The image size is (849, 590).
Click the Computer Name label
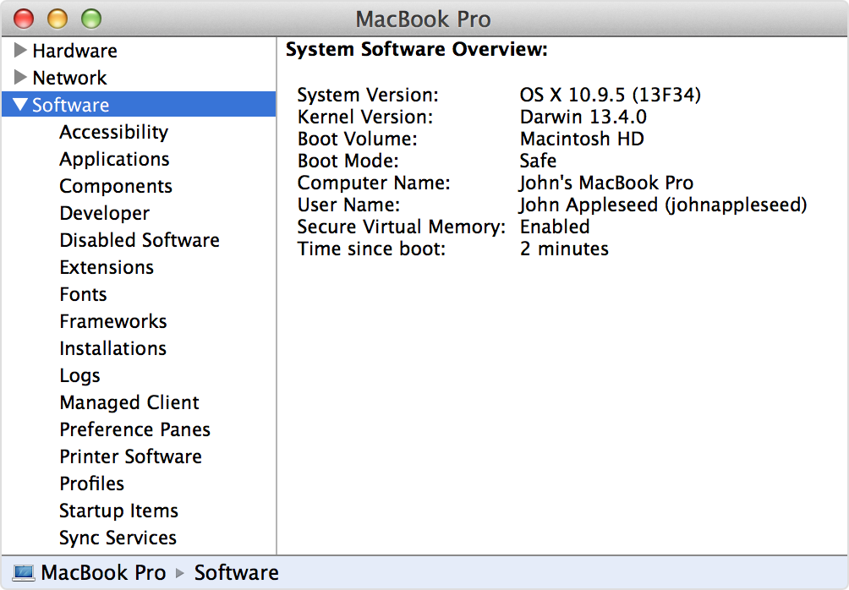pyautogui.click(x=374, y=183)
